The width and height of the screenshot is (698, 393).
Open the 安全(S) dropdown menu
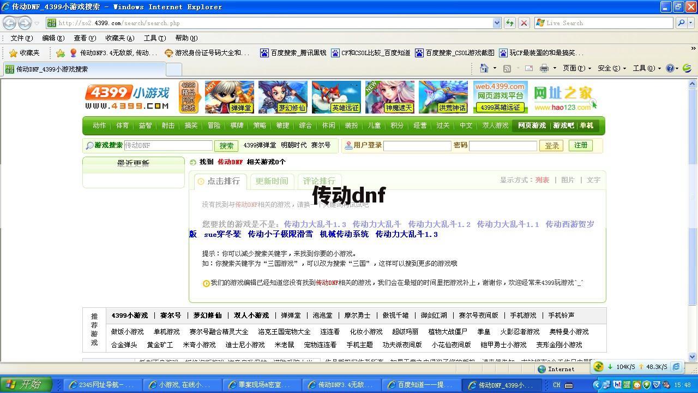coord(612,68)
